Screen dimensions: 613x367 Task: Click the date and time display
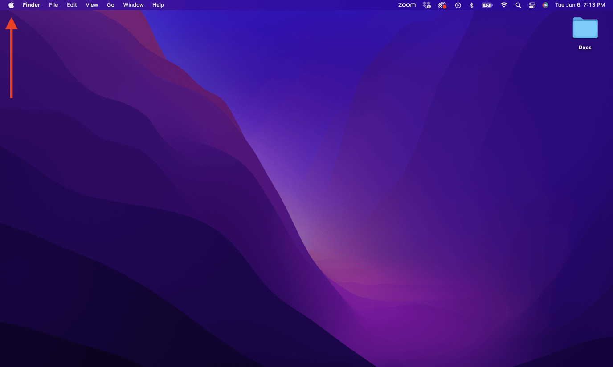pyautogui.click(x=580, y=5)
